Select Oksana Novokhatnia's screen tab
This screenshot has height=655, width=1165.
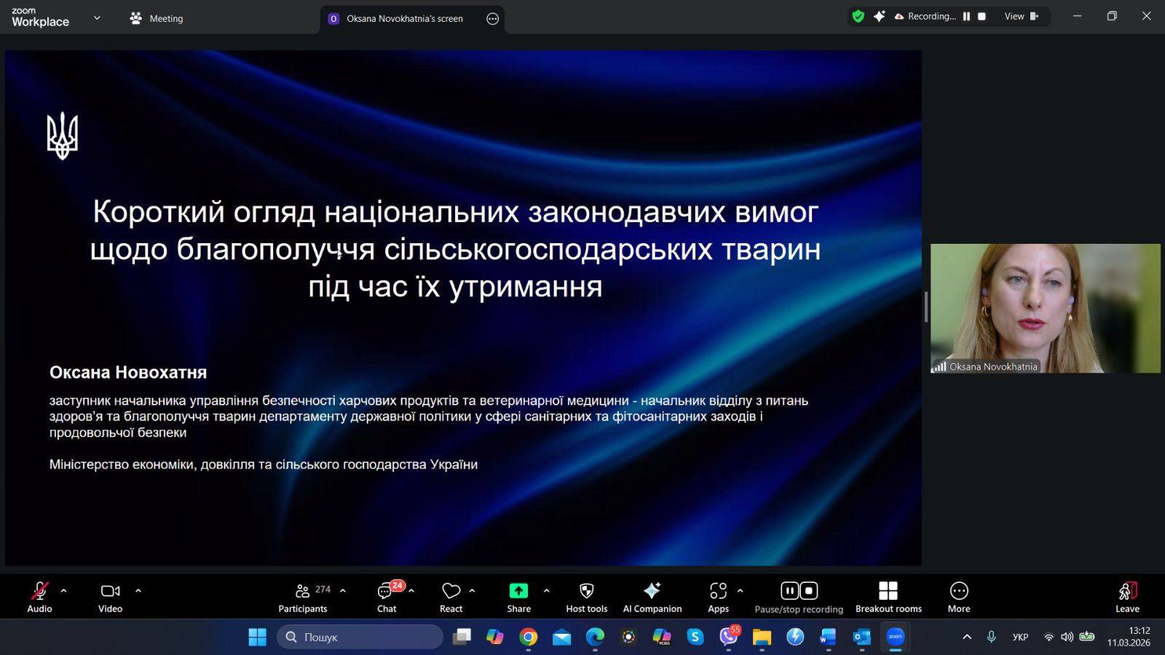coord(404,19)
